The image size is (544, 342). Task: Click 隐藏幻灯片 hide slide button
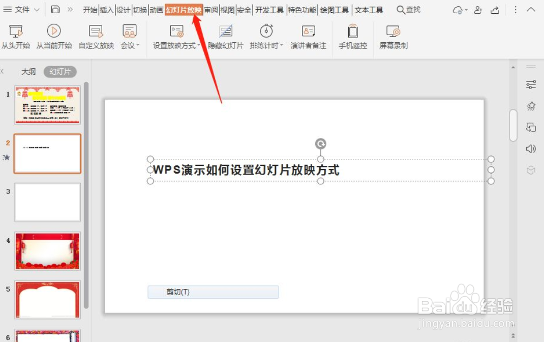coord(226,37)
